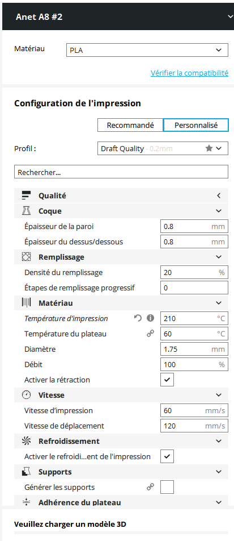Reset Température d'impression with the revert arrow

[138, 318]
